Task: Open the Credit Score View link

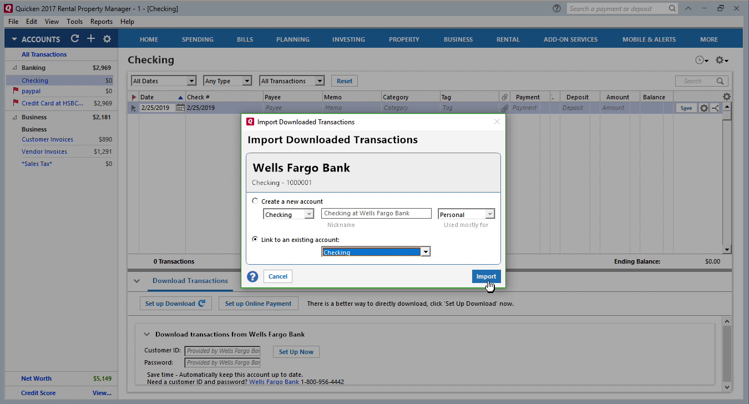Action: point(102,393)
